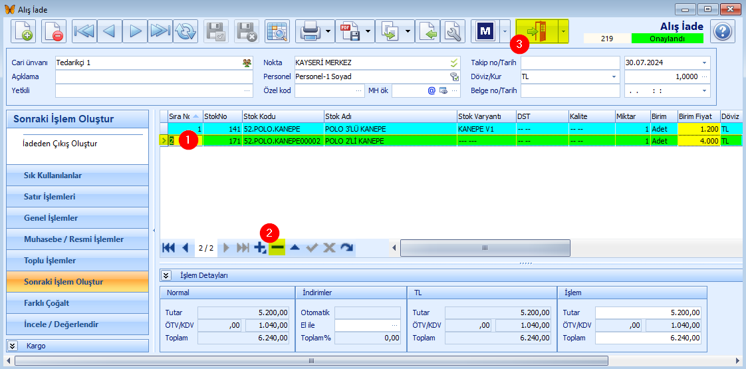Click the Açıklama input field
Image resolution: width=746 pixels, height=369 pixels.
pos(154,76)
